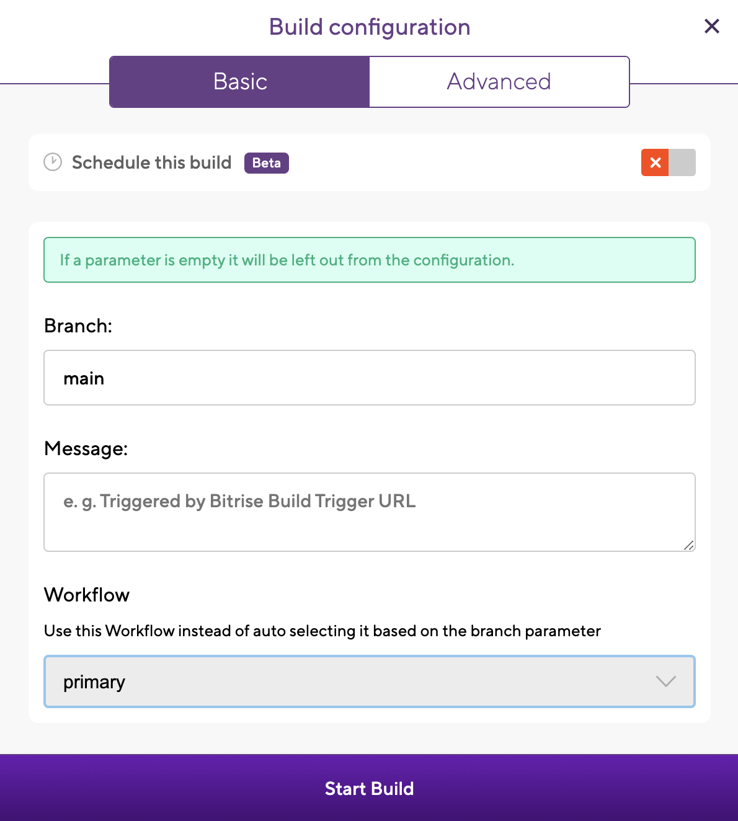
Task: Close the Build configuration dialog
Action: point(711,26)
